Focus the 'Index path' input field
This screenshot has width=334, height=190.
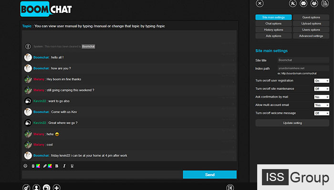click(x=303, y=68)
